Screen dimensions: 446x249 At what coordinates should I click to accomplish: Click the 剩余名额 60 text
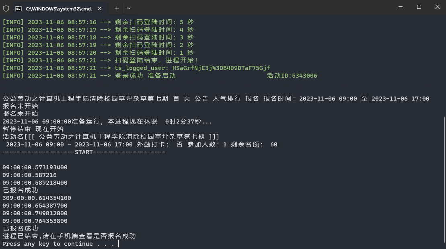[254, 144]
